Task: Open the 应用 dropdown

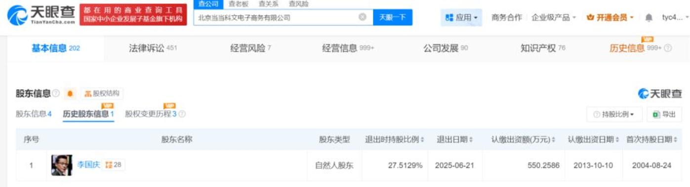Action: click(x=461, y=18)
